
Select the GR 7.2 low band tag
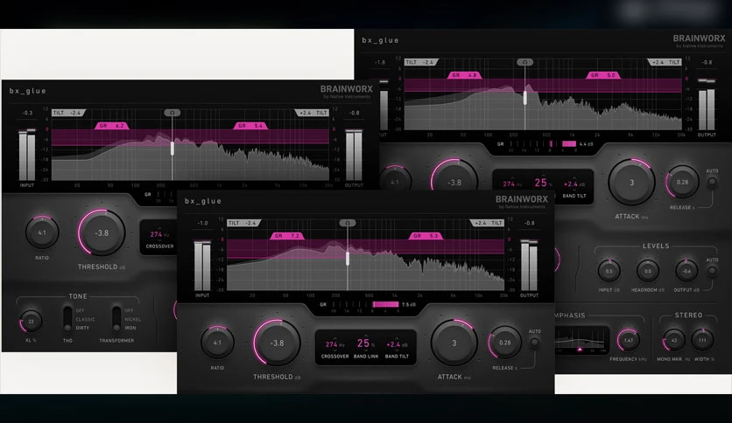pyautogui.click(x=287, y=236)
